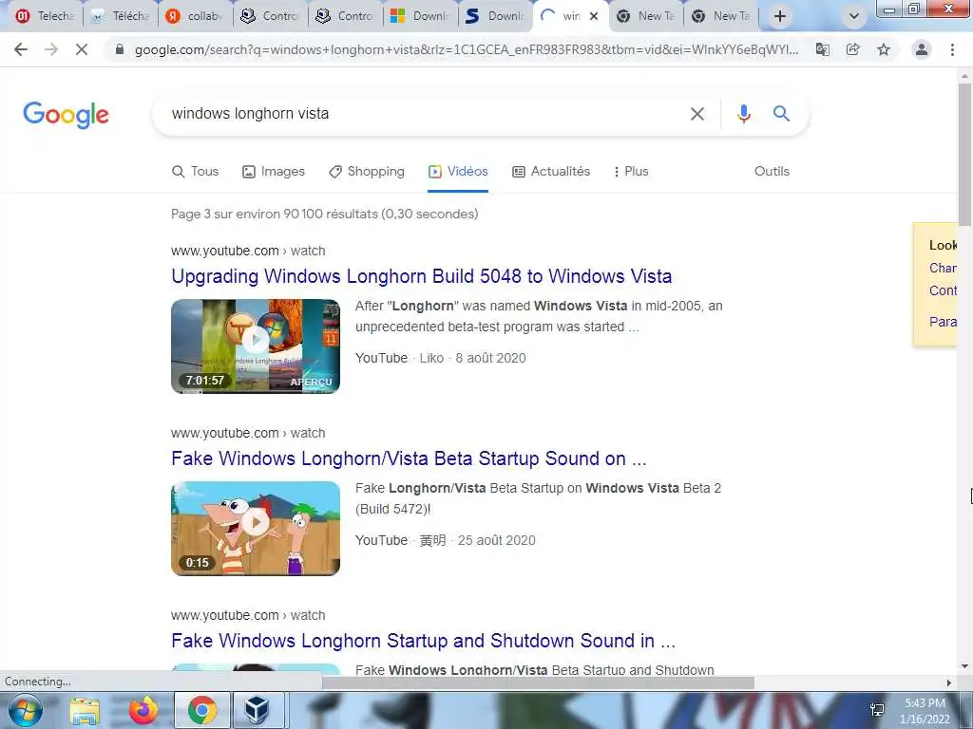Click the vertical scrollbar thumb
The height and width of the screenshot is (729, 973).
pos(965,154)
